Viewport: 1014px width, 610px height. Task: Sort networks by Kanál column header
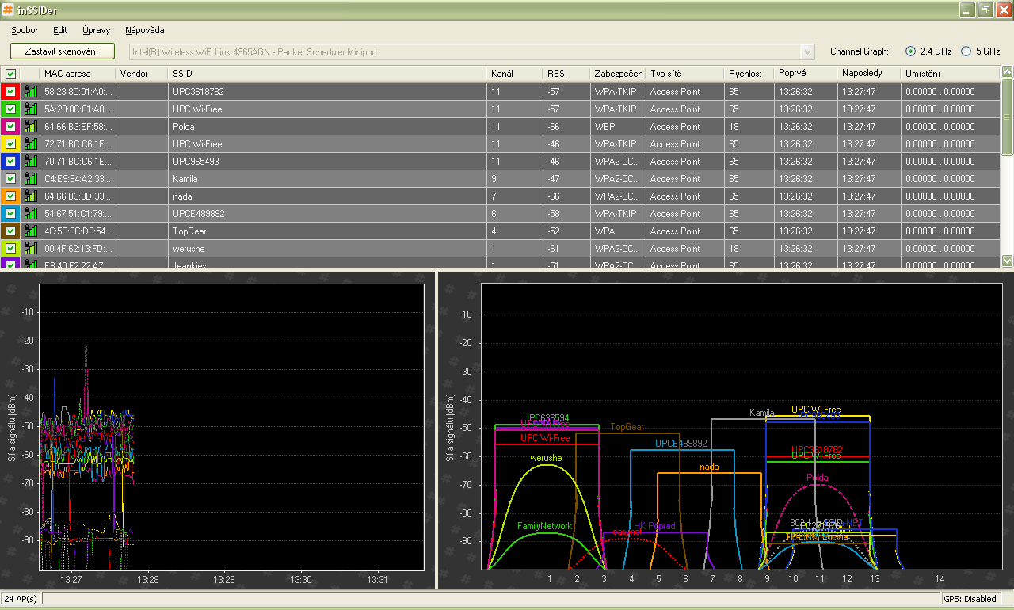coord(502,74)
